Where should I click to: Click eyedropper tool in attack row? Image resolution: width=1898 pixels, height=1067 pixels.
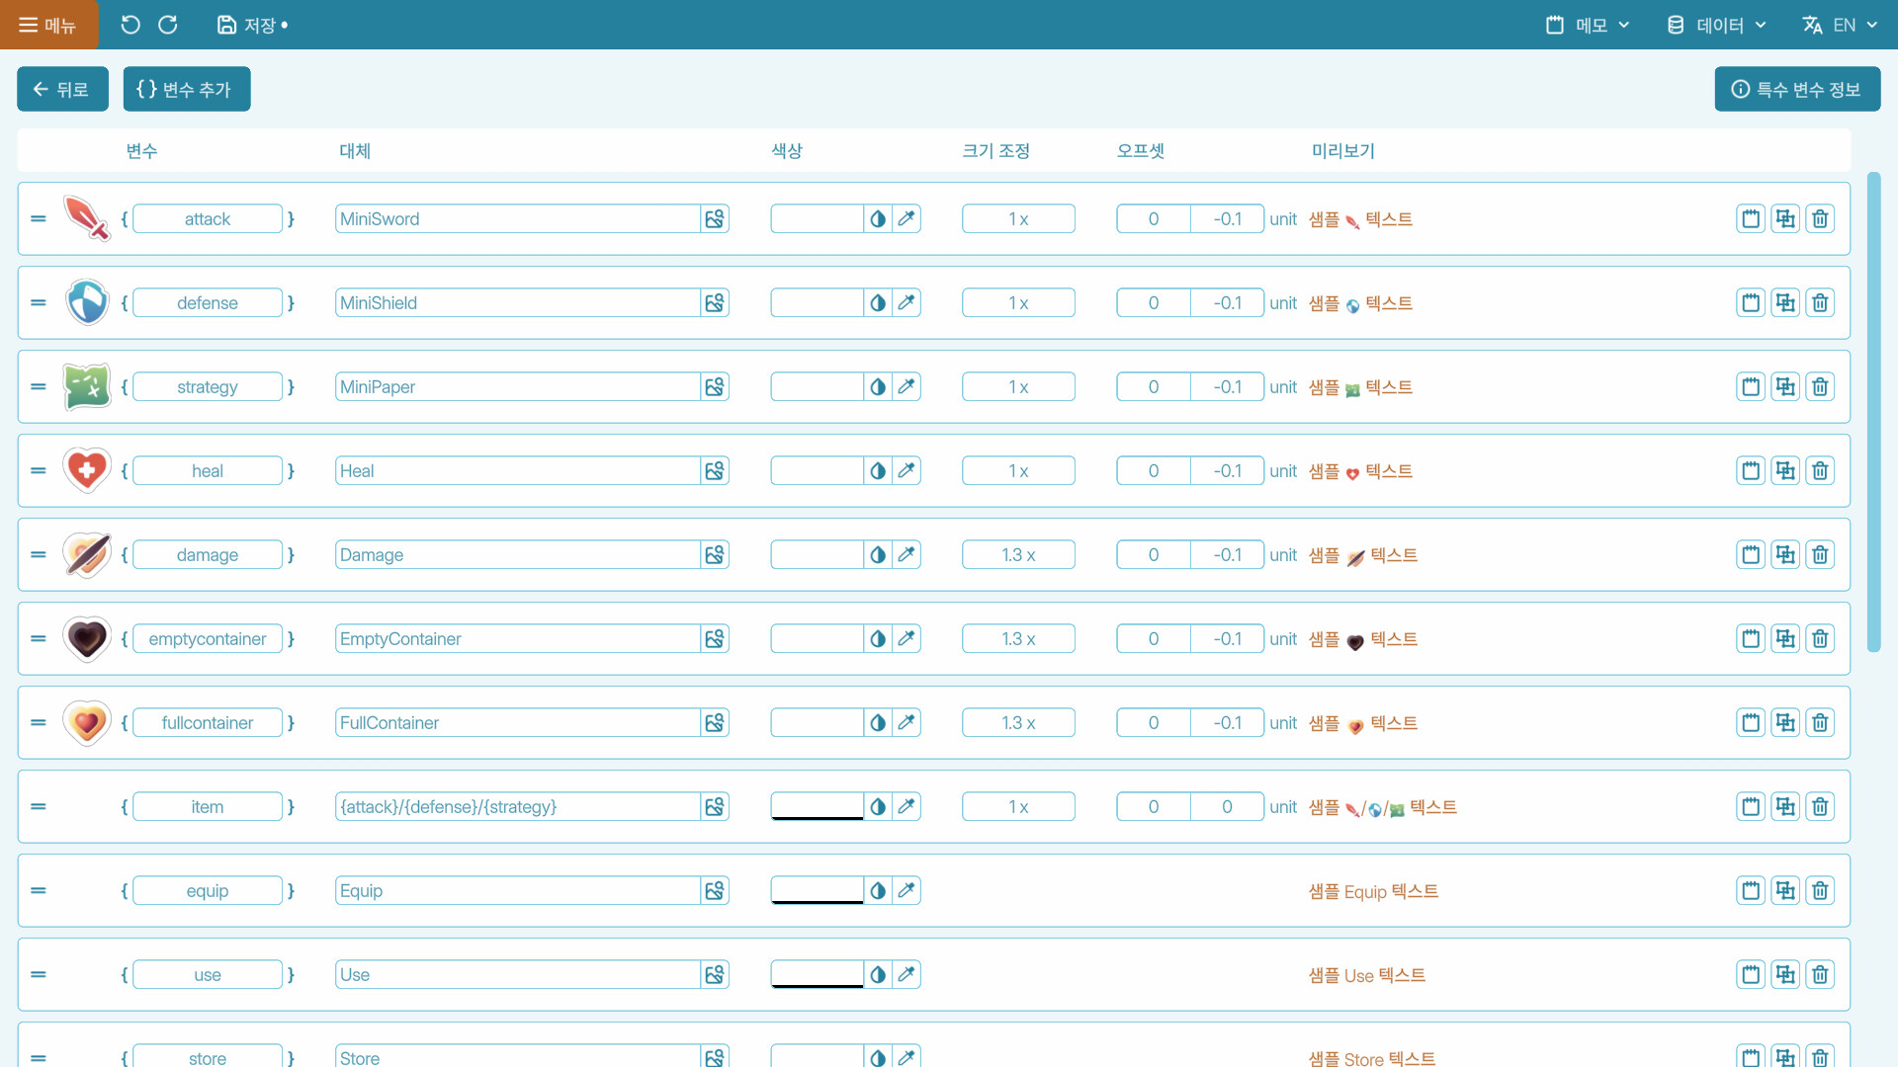point(906,219)
